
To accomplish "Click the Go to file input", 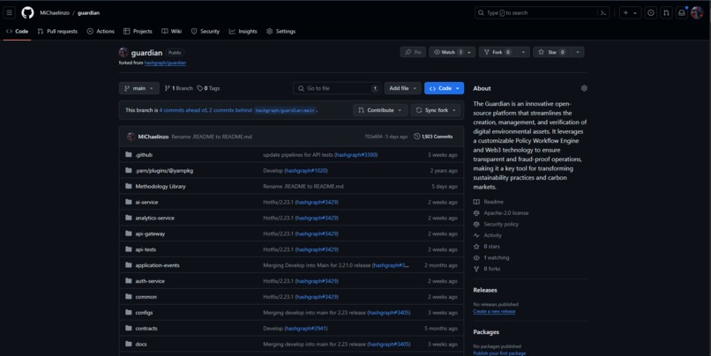I will point(337,88).
